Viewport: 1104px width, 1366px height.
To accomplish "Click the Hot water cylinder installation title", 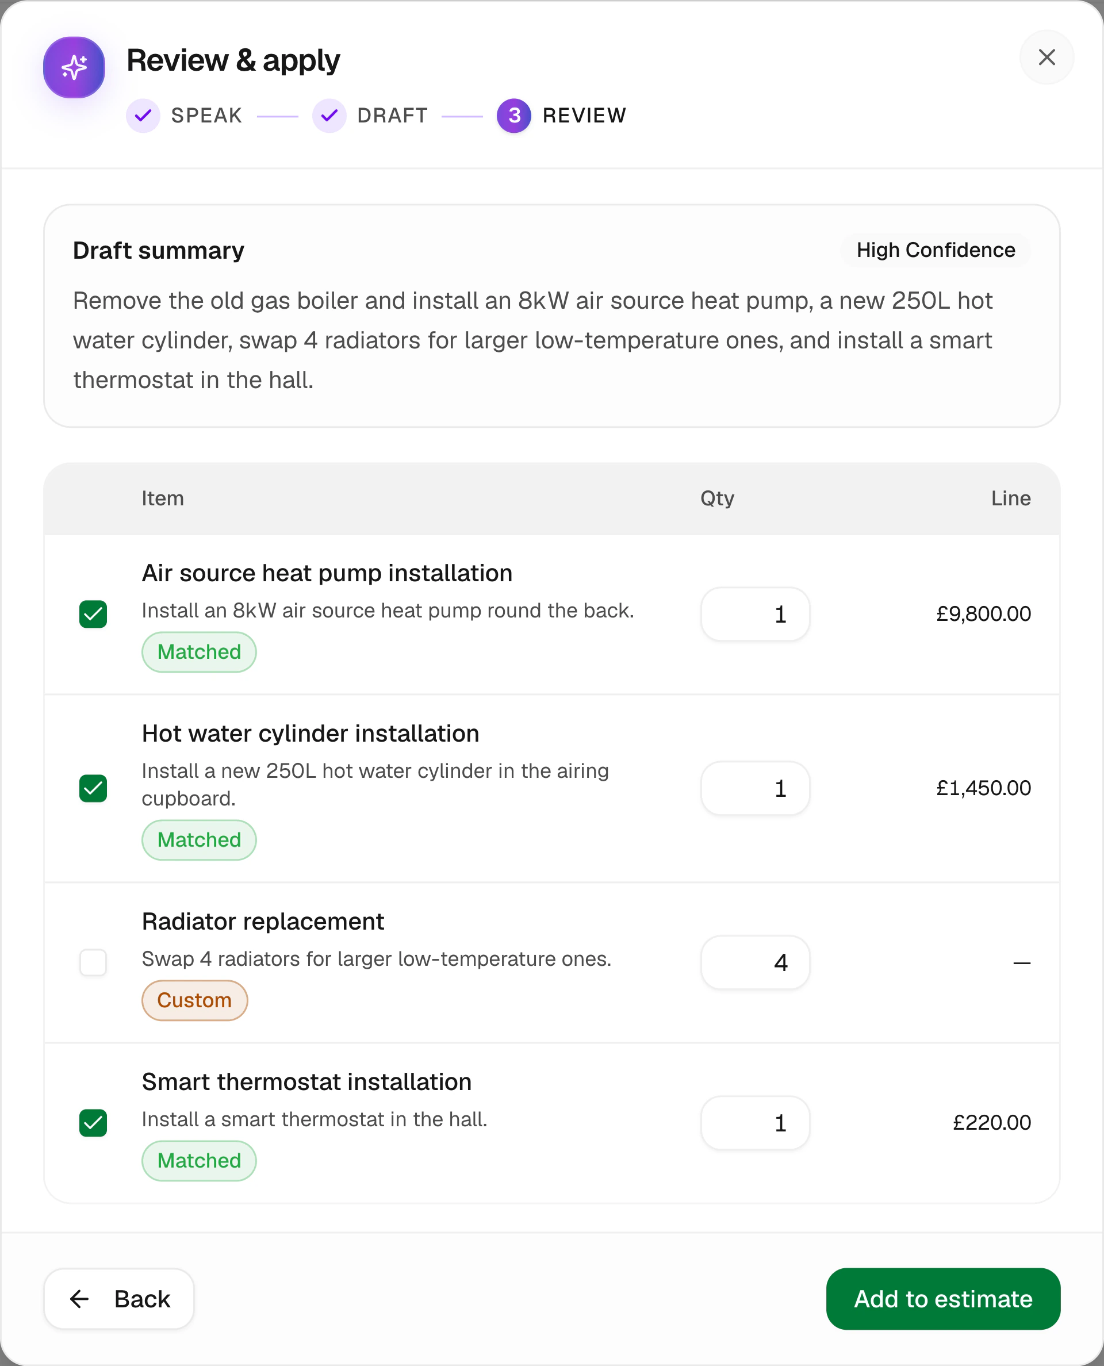I will click(310, 733).
